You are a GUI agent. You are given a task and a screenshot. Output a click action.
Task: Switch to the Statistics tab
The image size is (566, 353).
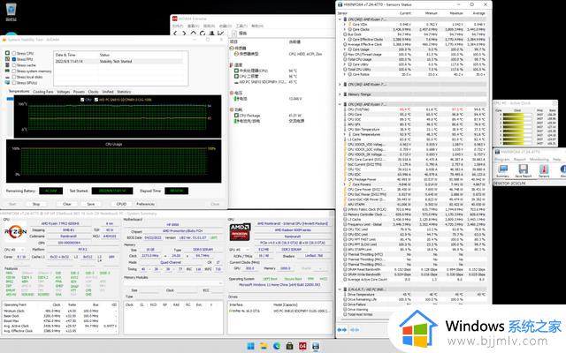coord(124,92)
